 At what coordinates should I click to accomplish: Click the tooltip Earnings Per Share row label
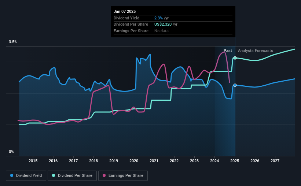[131, 31]
